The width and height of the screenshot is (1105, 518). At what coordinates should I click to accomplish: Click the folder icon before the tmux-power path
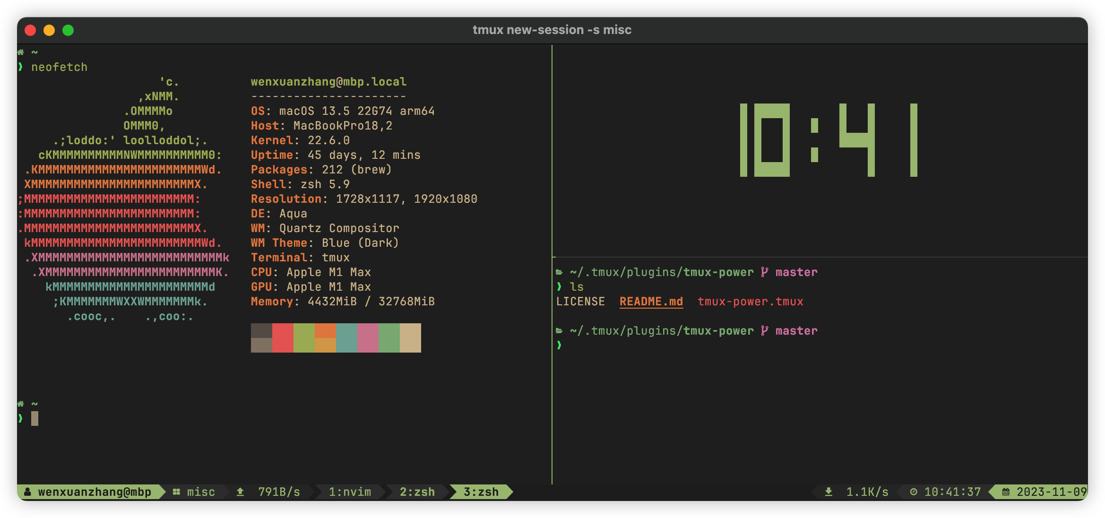pyautogui.click(x=559, y=272)
